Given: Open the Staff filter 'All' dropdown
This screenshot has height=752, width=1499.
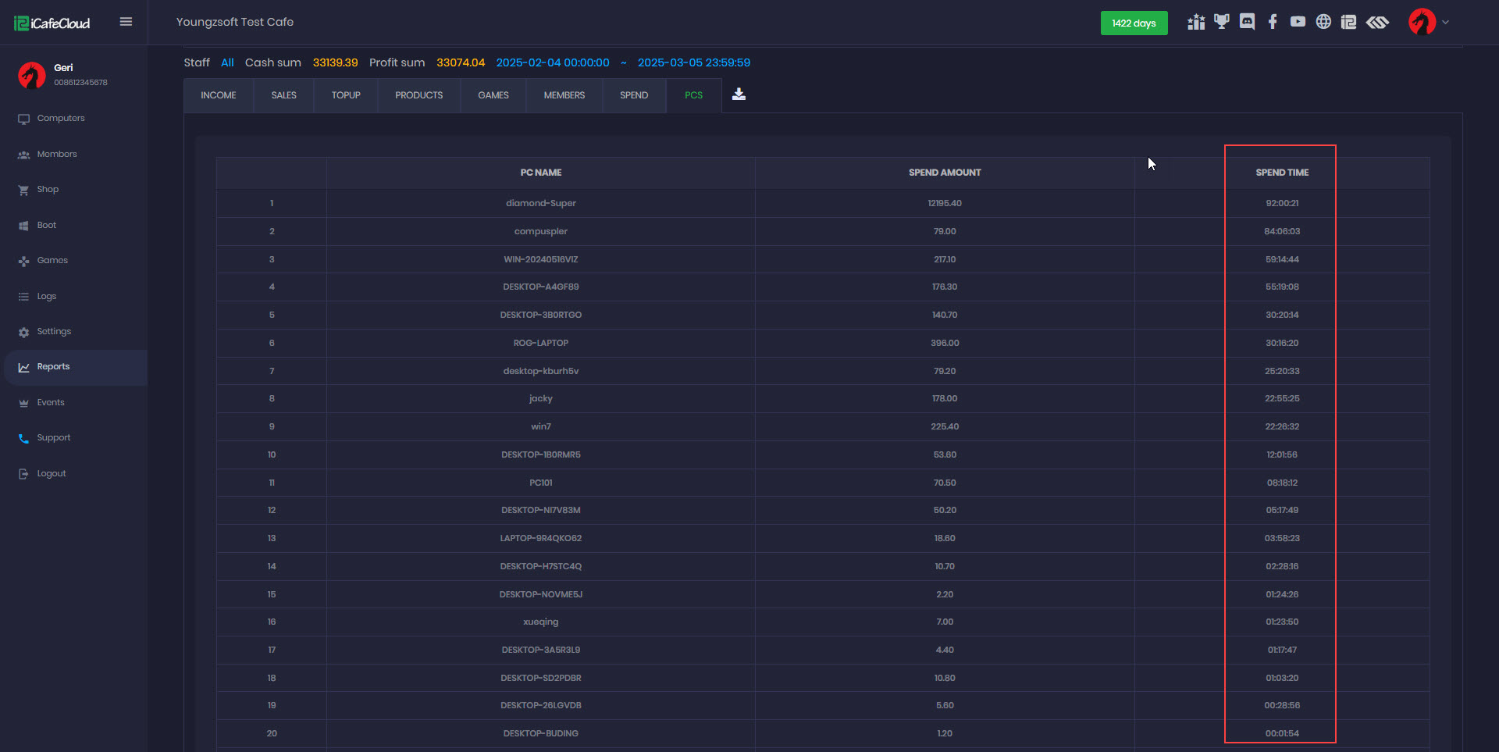Looking at the screenshot, I should (227, 62).
